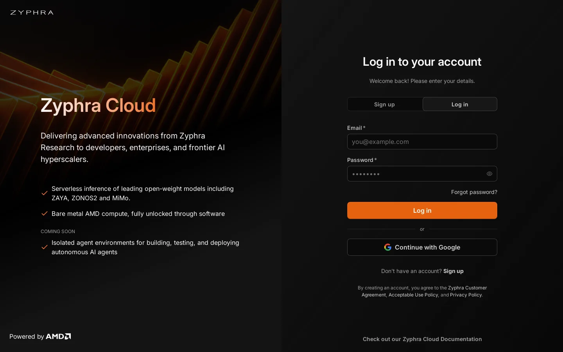Click checkmark beside Serverless inference item
This screenshot has width=563, height=352.
(45, 193)
